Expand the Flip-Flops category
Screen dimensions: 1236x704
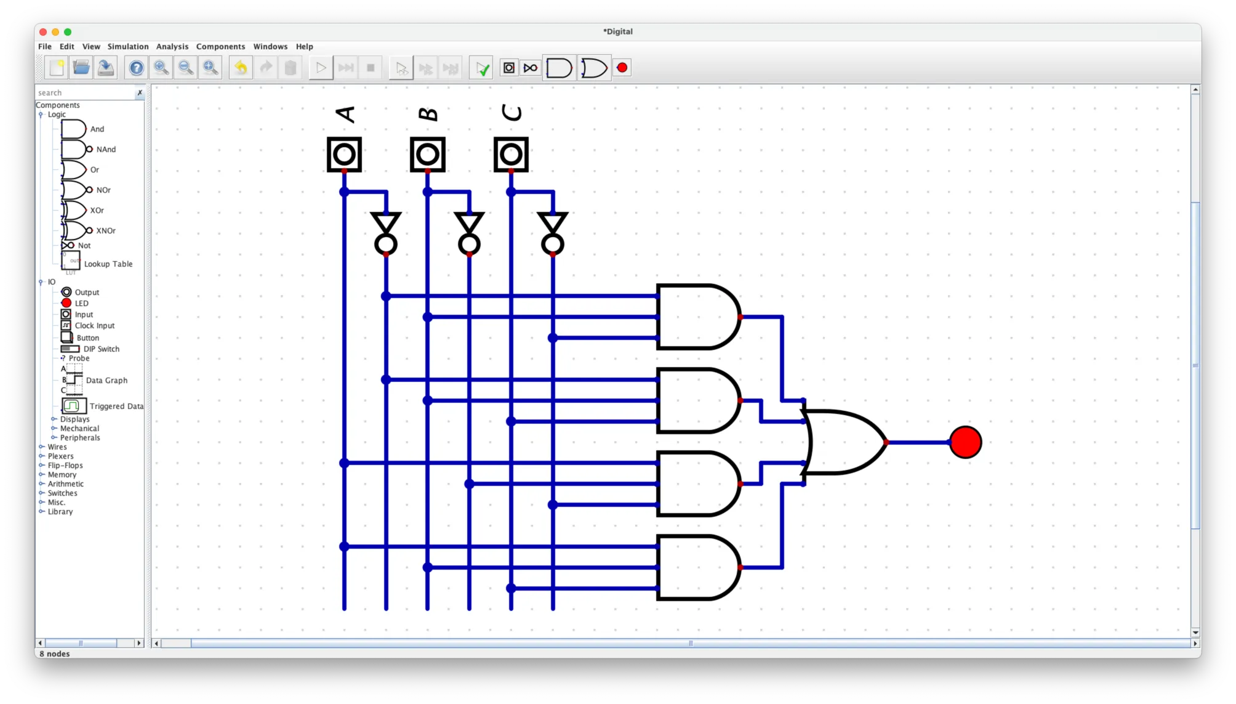click(x=41, y=466)
